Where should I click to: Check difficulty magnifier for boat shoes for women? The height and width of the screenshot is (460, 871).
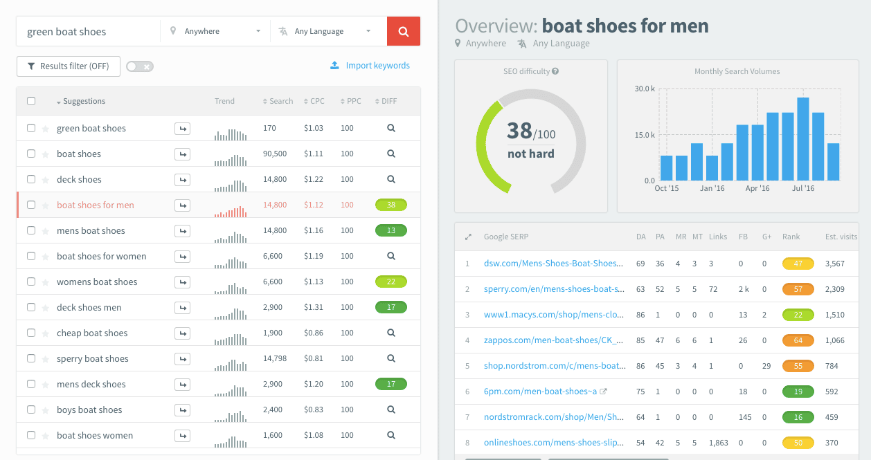(391, 256)
